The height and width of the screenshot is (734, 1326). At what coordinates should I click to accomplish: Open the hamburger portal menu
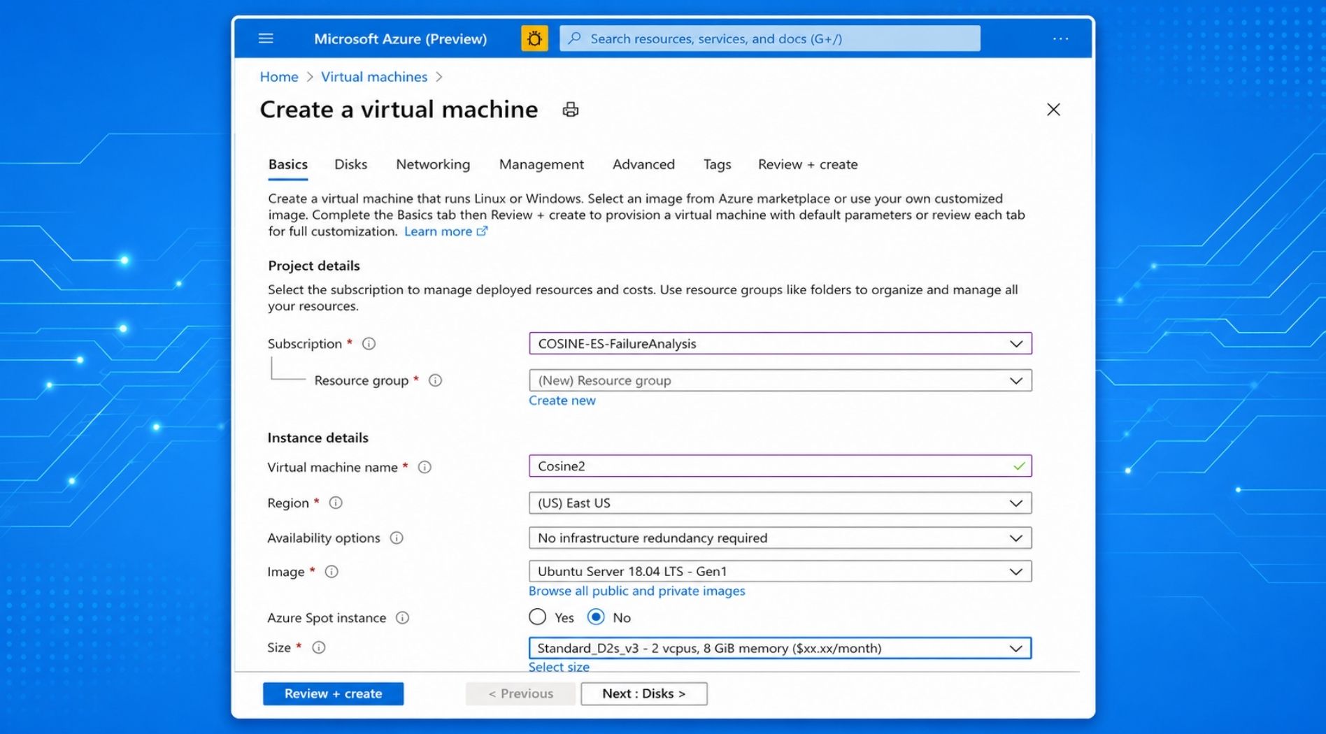[266, 38]
